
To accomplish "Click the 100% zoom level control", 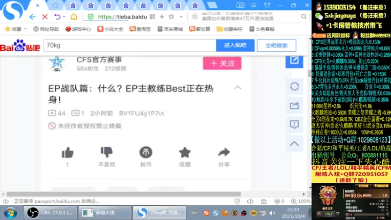I will click(301, 201).
